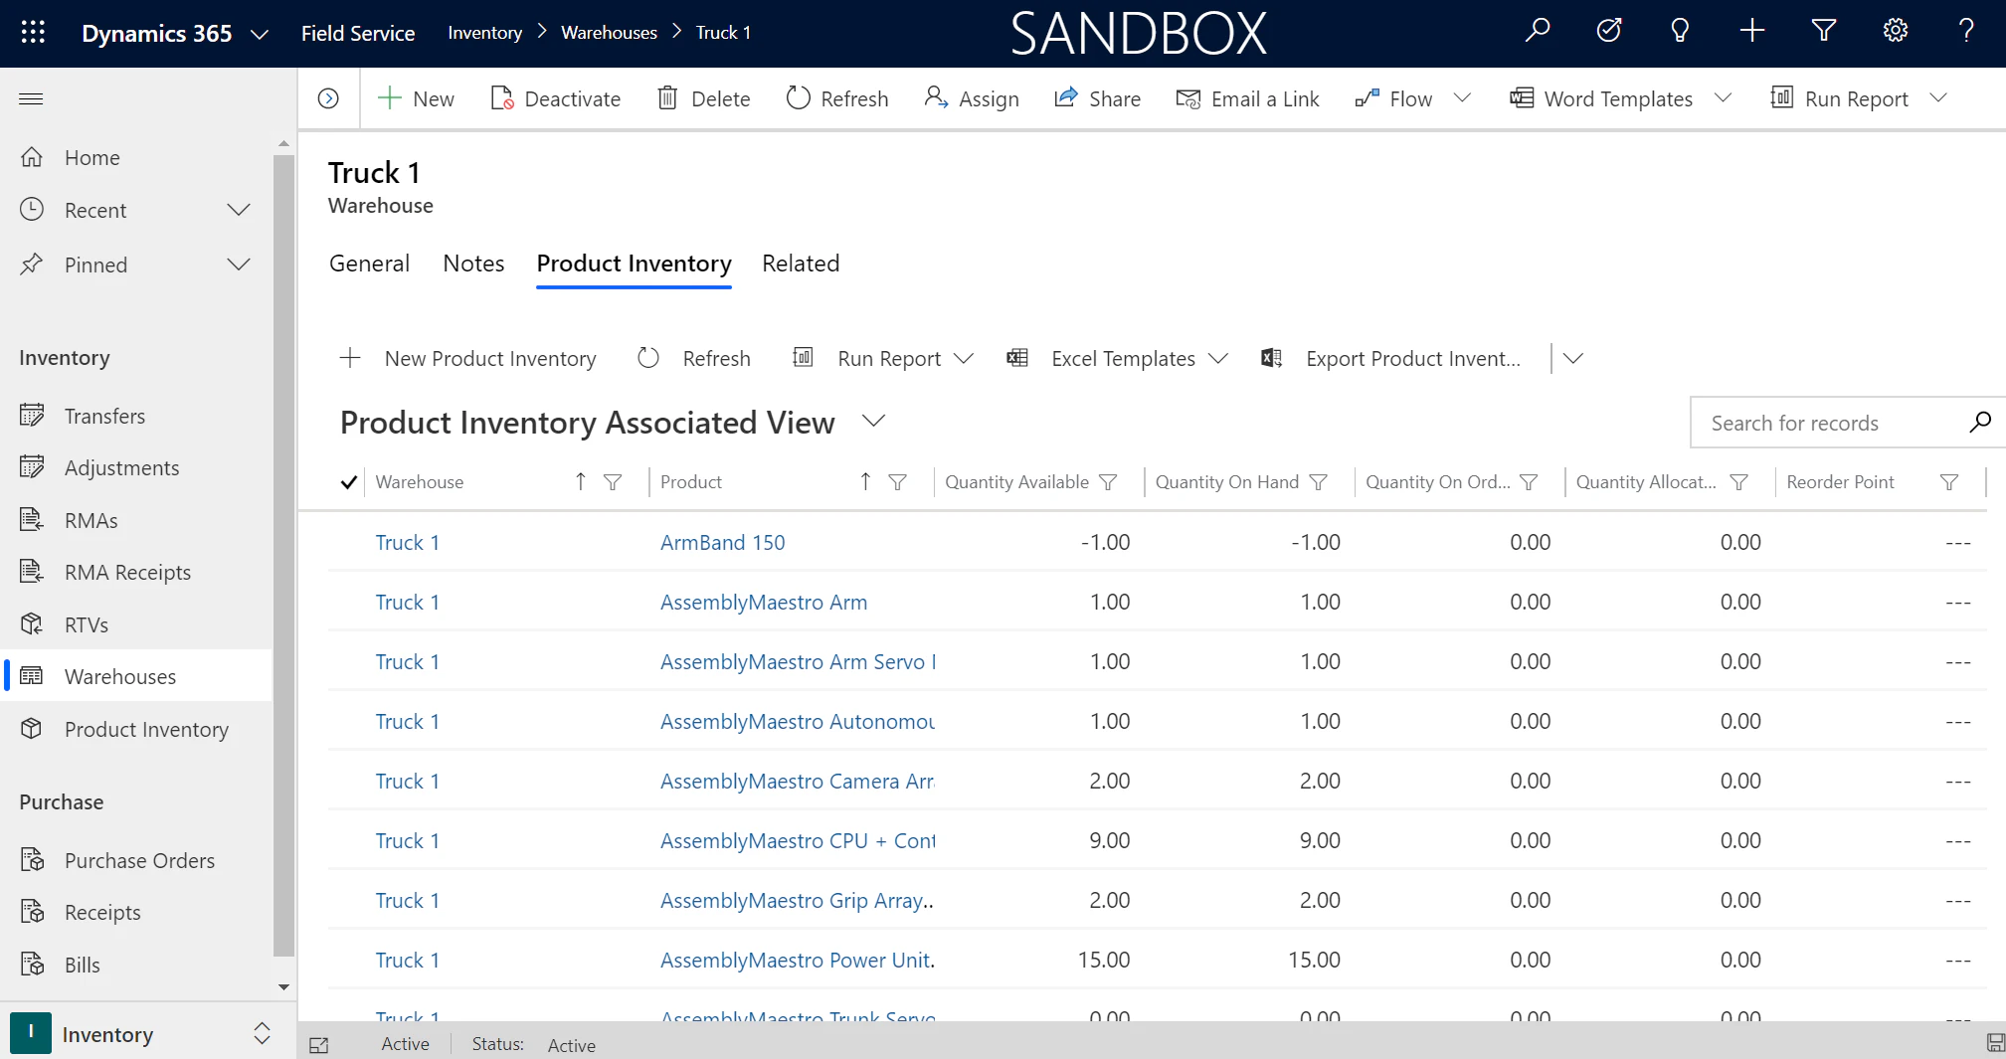
Task: Switch to the Related tab
Action: (x=801, y=264)
